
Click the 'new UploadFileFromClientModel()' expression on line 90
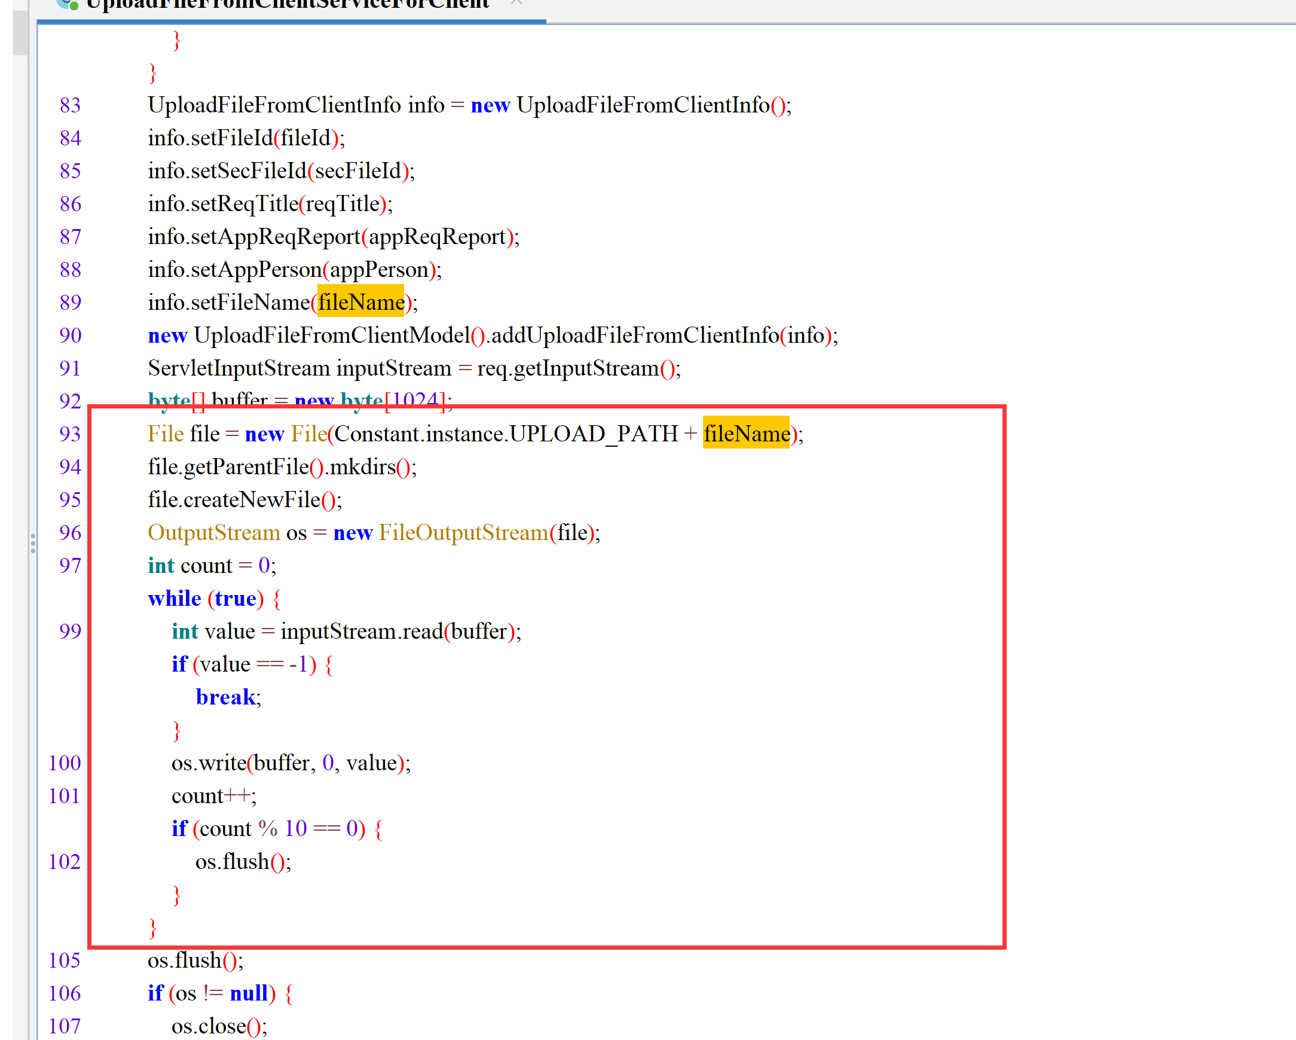(317, 335)
